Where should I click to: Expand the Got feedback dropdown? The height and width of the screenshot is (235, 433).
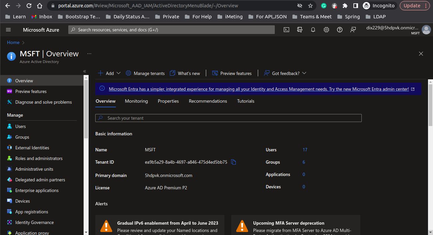[285, 73]
